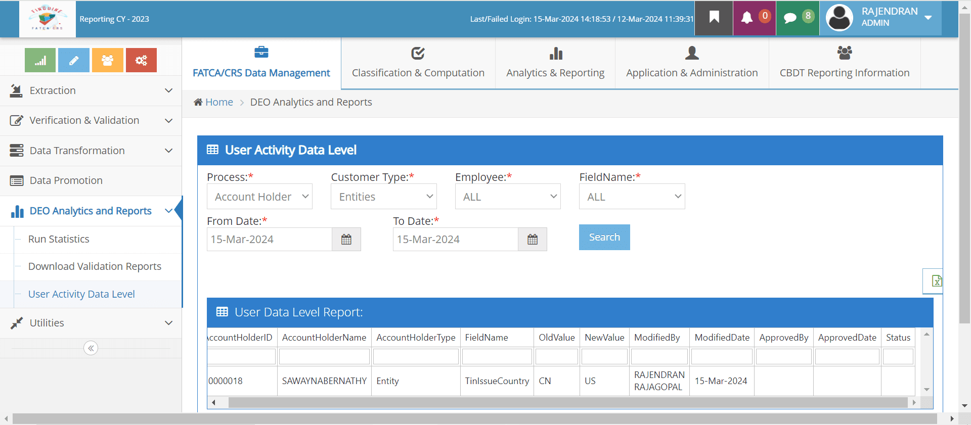Viewport: 971px width, 425px height.
Task: Open the Employee dropdown
Action: click(x=508, y=197)
